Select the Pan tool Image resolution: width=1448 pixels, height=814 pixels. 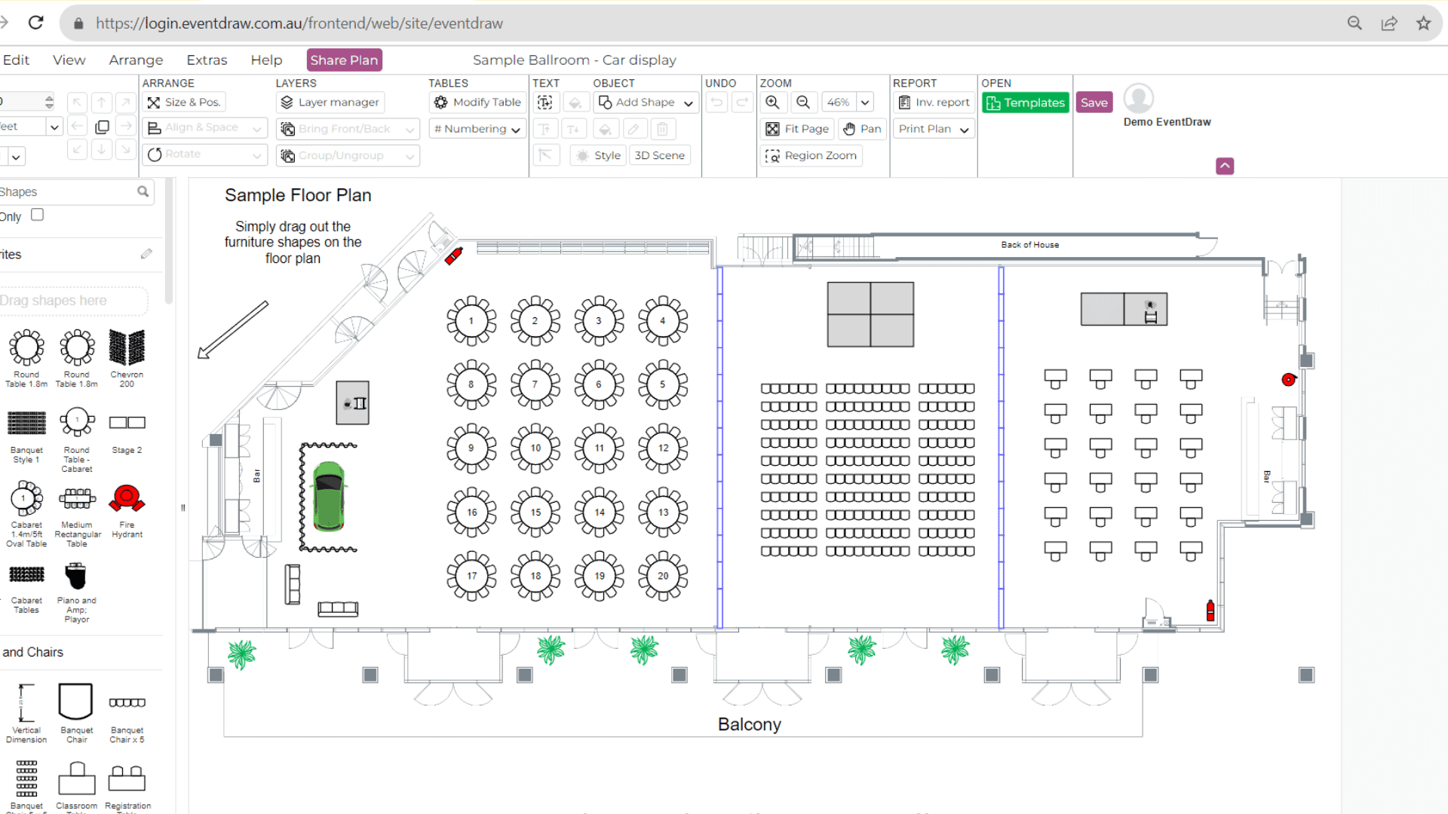pyautogui.click(x=861, y=129)
